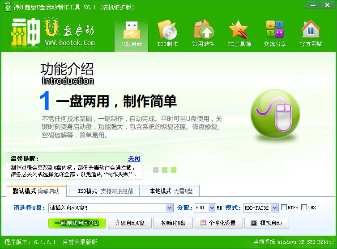Minimize the window
337x249 pixels.
[x=313, y=5]
